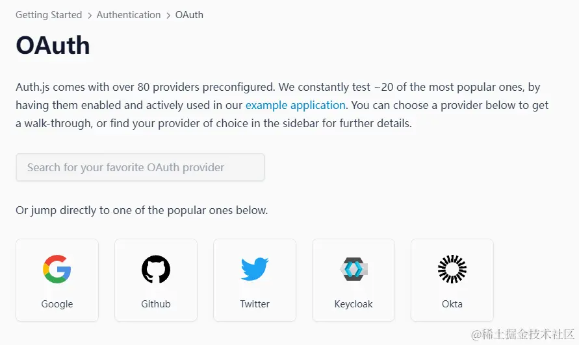The width and height of the screenshot is (579, 345).
Task: Choose the Twitter provider label
Action: point(255,303)
